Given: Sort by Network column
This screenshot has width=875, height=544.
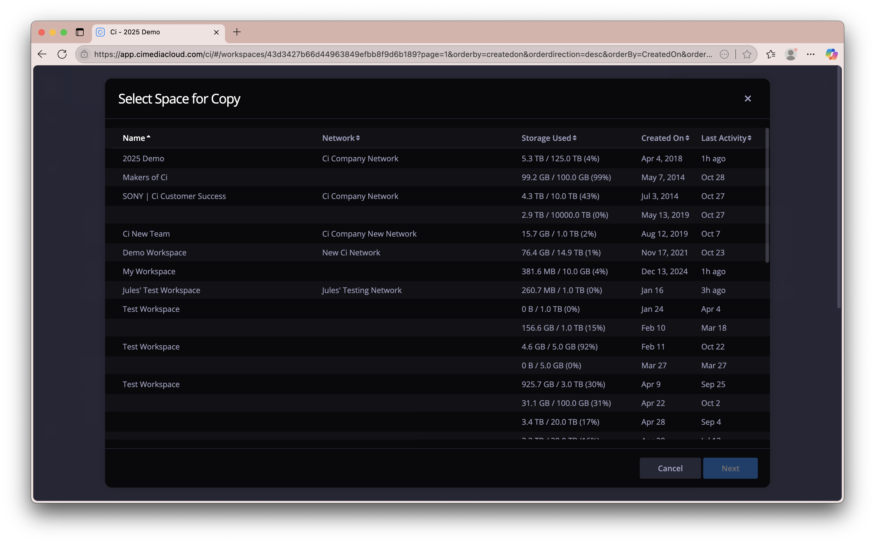Looking at the screenshot, I should click(x=341, y=138).
